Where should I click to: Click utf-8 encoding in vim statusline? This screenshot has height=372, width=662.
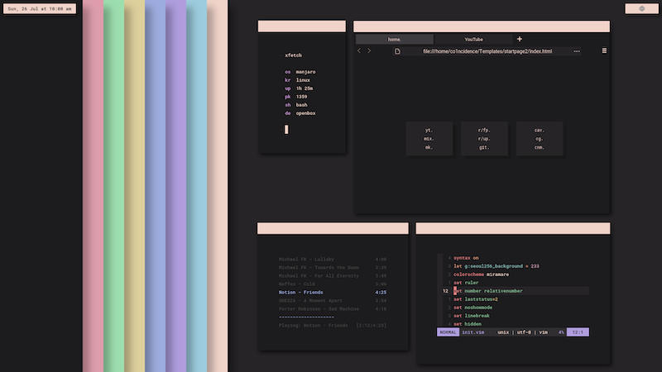click(524, 332)
